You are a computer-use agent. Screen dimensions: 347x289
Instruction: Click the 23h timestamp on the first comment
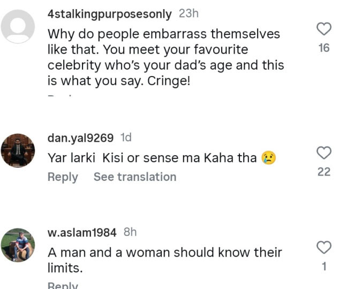pyautogui.click(x=188, y=14)
